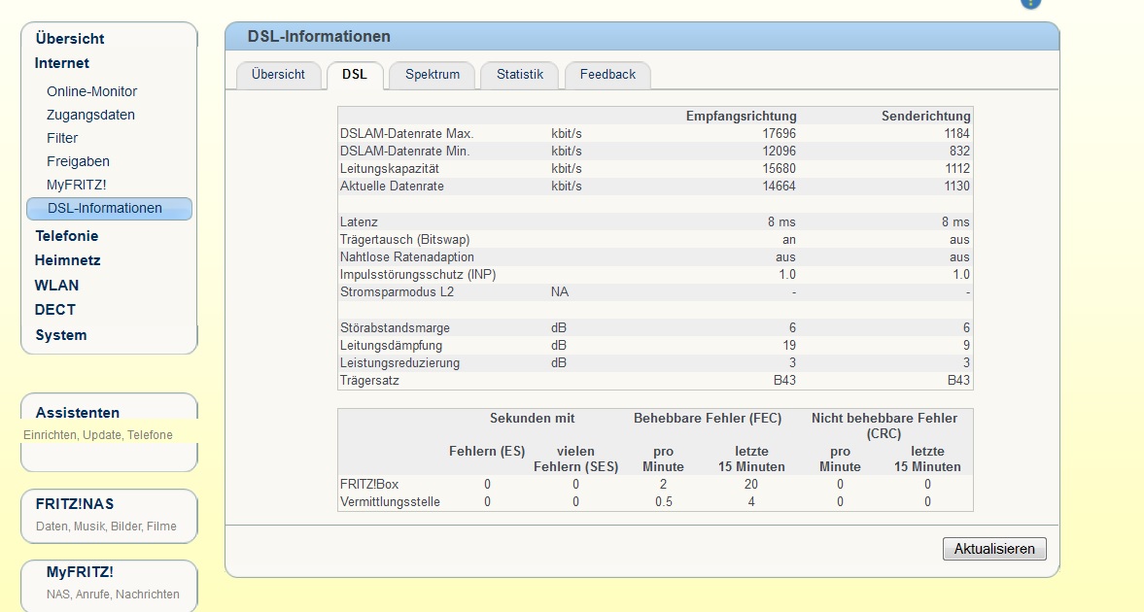Click the Aktualisieren button
Screen dimensions: 1144x612
click(994, 549)
